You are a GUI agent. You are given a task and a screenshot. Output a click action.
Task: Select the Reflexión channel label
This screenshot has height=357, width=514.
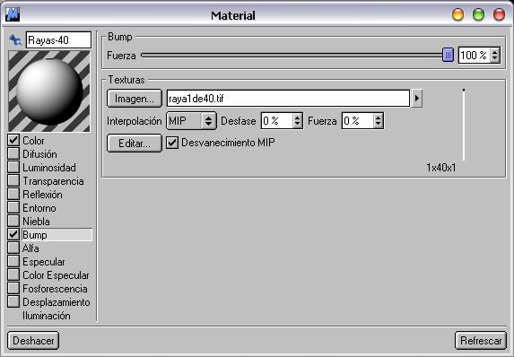point(42,195)
